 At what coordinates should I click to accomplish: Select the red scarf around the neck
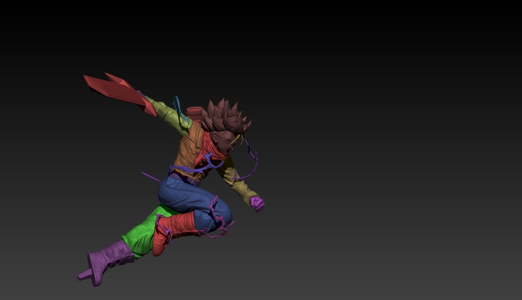pyautogui.click(x=211, y=151)
